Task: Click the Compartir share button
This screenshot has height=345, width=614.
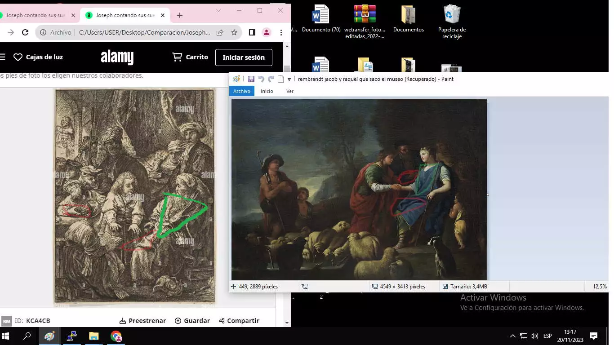Action: pos(239,321)
